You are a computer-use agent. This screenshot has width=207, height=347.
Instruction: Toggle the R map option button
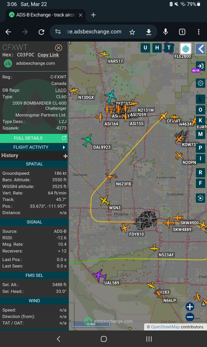point(201,172)
